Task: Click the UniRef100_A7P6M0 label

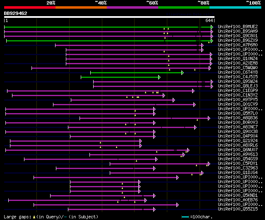Action: [x=238, y=45]
